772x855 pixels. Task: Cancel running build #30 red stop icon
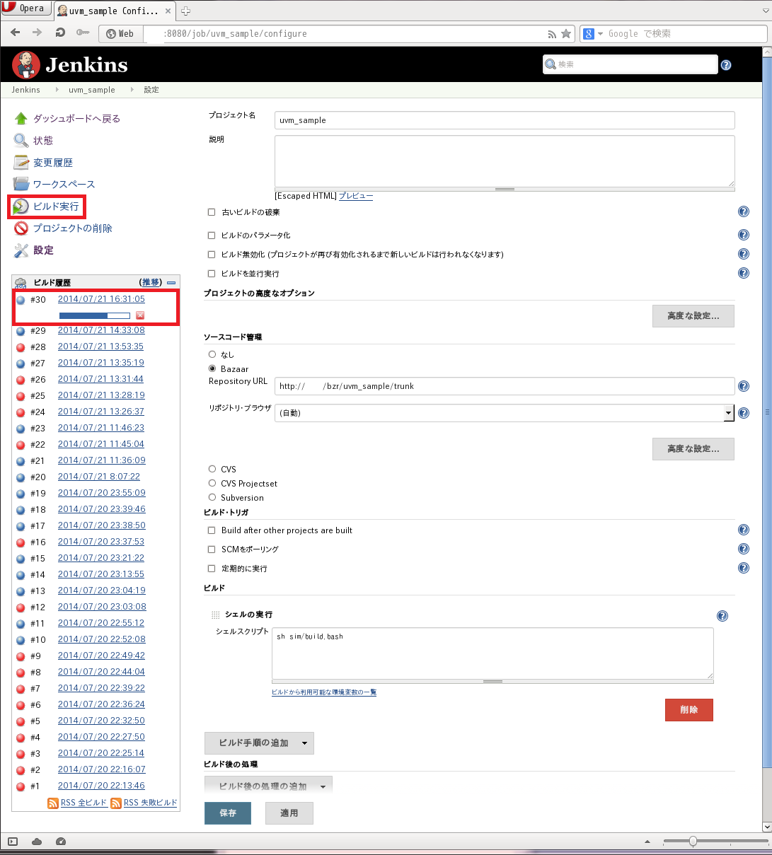coord(140,315)
